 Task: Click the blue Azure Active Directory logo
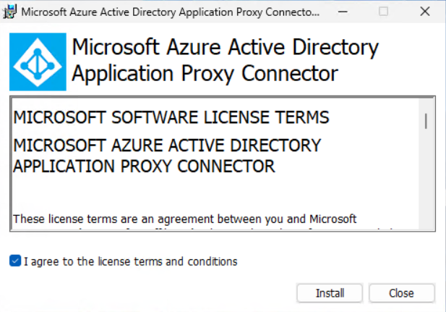coord(38,62)
